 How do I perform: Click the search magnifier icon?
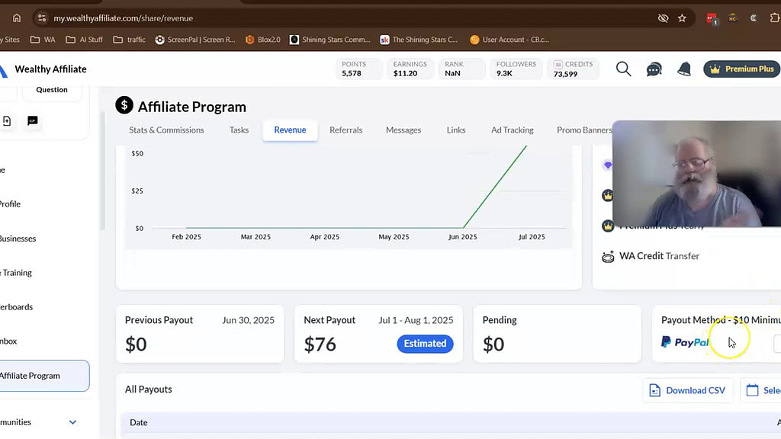[x=623, y=69]
